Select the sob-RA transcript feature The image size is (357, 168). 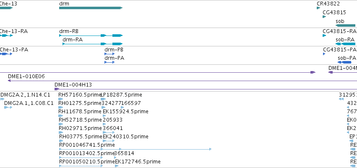click(345, 44)
